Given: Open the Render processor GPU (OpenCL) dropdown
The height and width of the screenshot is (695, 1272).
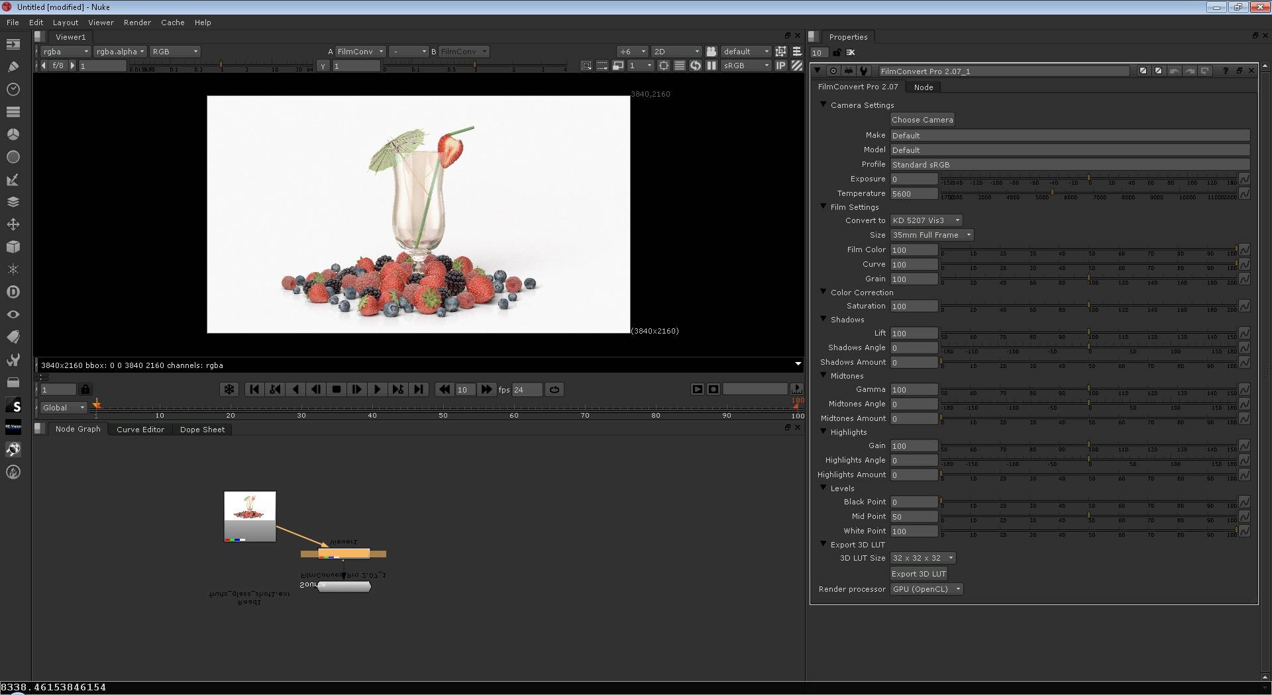Looking at the screenshot, I should (x=926, y=589).
